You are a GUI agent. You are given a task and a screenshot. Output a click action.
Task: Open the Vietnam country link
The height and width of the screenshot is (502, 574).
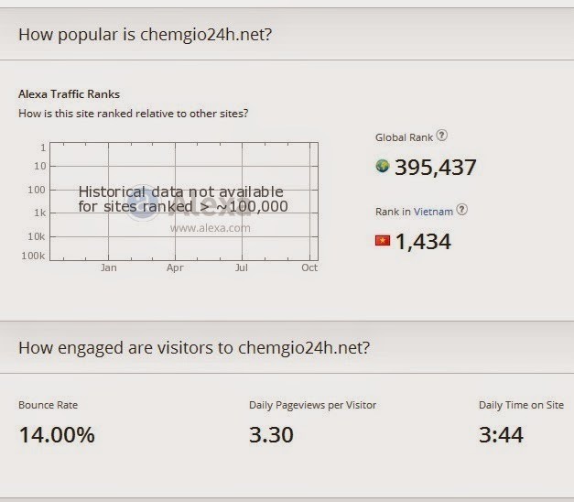433,212
